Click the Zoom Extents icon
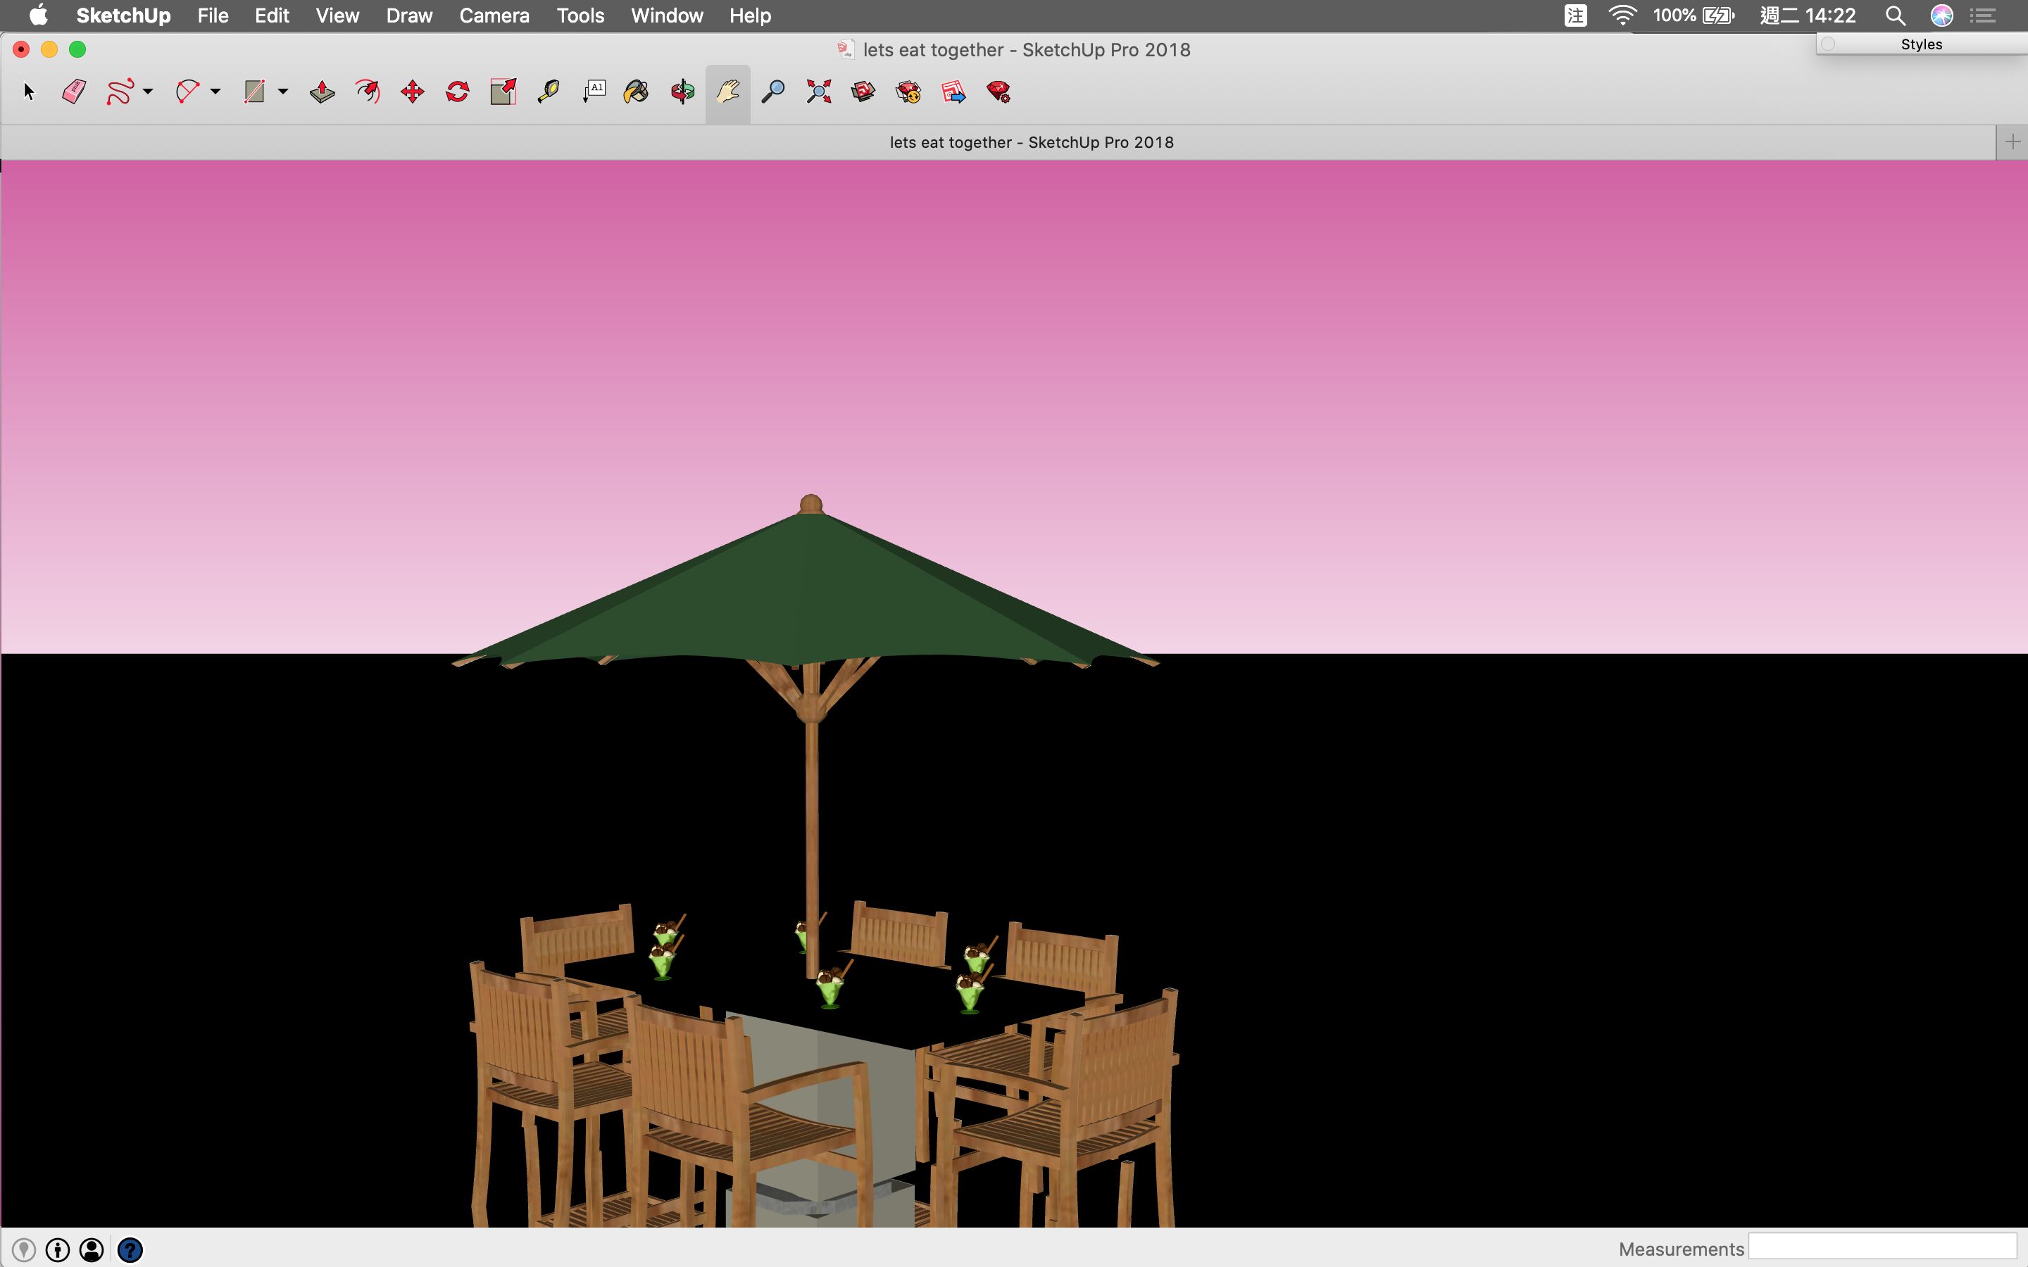The image size is (2028, 1267). [818, 92]
